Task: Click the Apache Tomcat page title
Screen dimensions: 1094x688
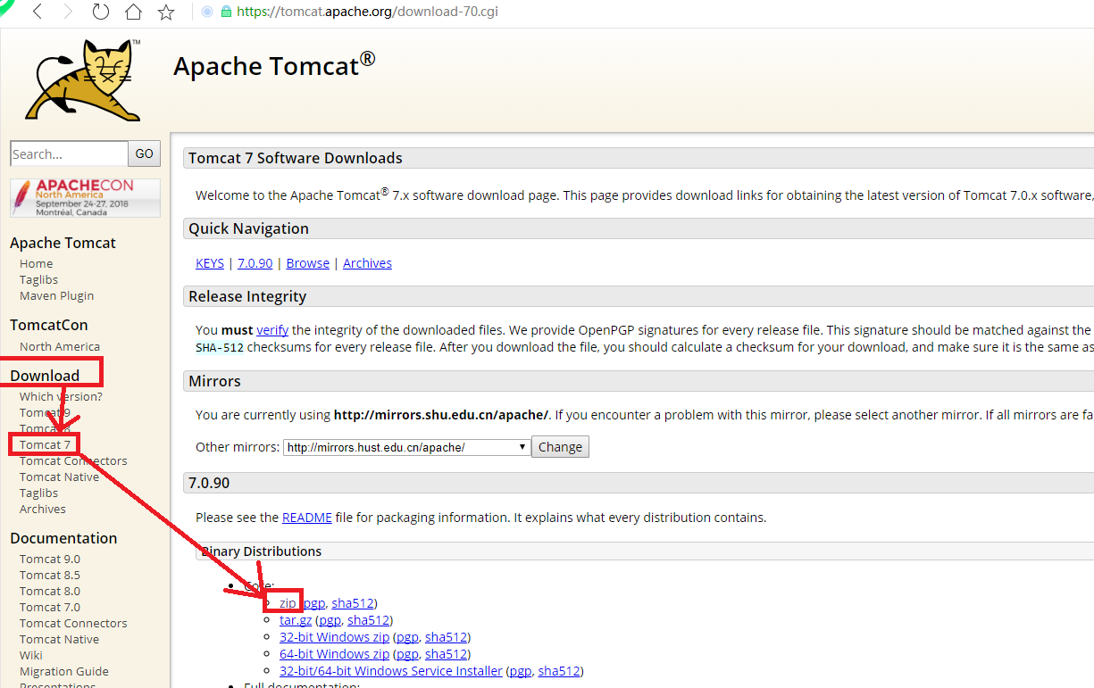Action: point(274,64)
